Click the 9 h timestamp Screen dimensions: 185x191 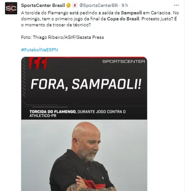click(x=125, y=6)
